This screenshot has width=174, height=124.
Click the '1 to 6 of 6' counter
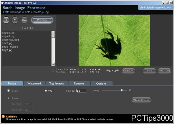[x=27, y=28]
